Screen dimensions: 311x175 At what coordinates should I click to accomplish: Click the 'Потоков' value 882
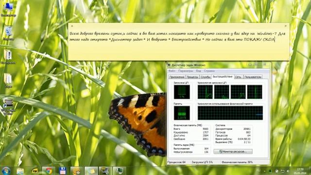click(x=248, y=132)
